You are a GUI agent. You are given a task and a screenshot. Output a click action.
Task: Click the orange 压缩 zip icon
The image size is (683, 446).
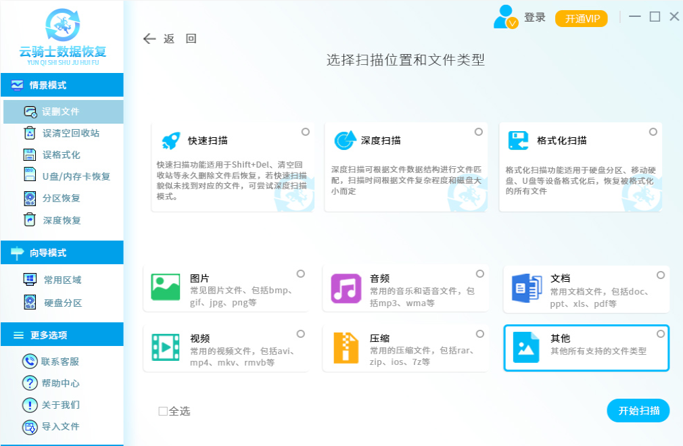346,347
